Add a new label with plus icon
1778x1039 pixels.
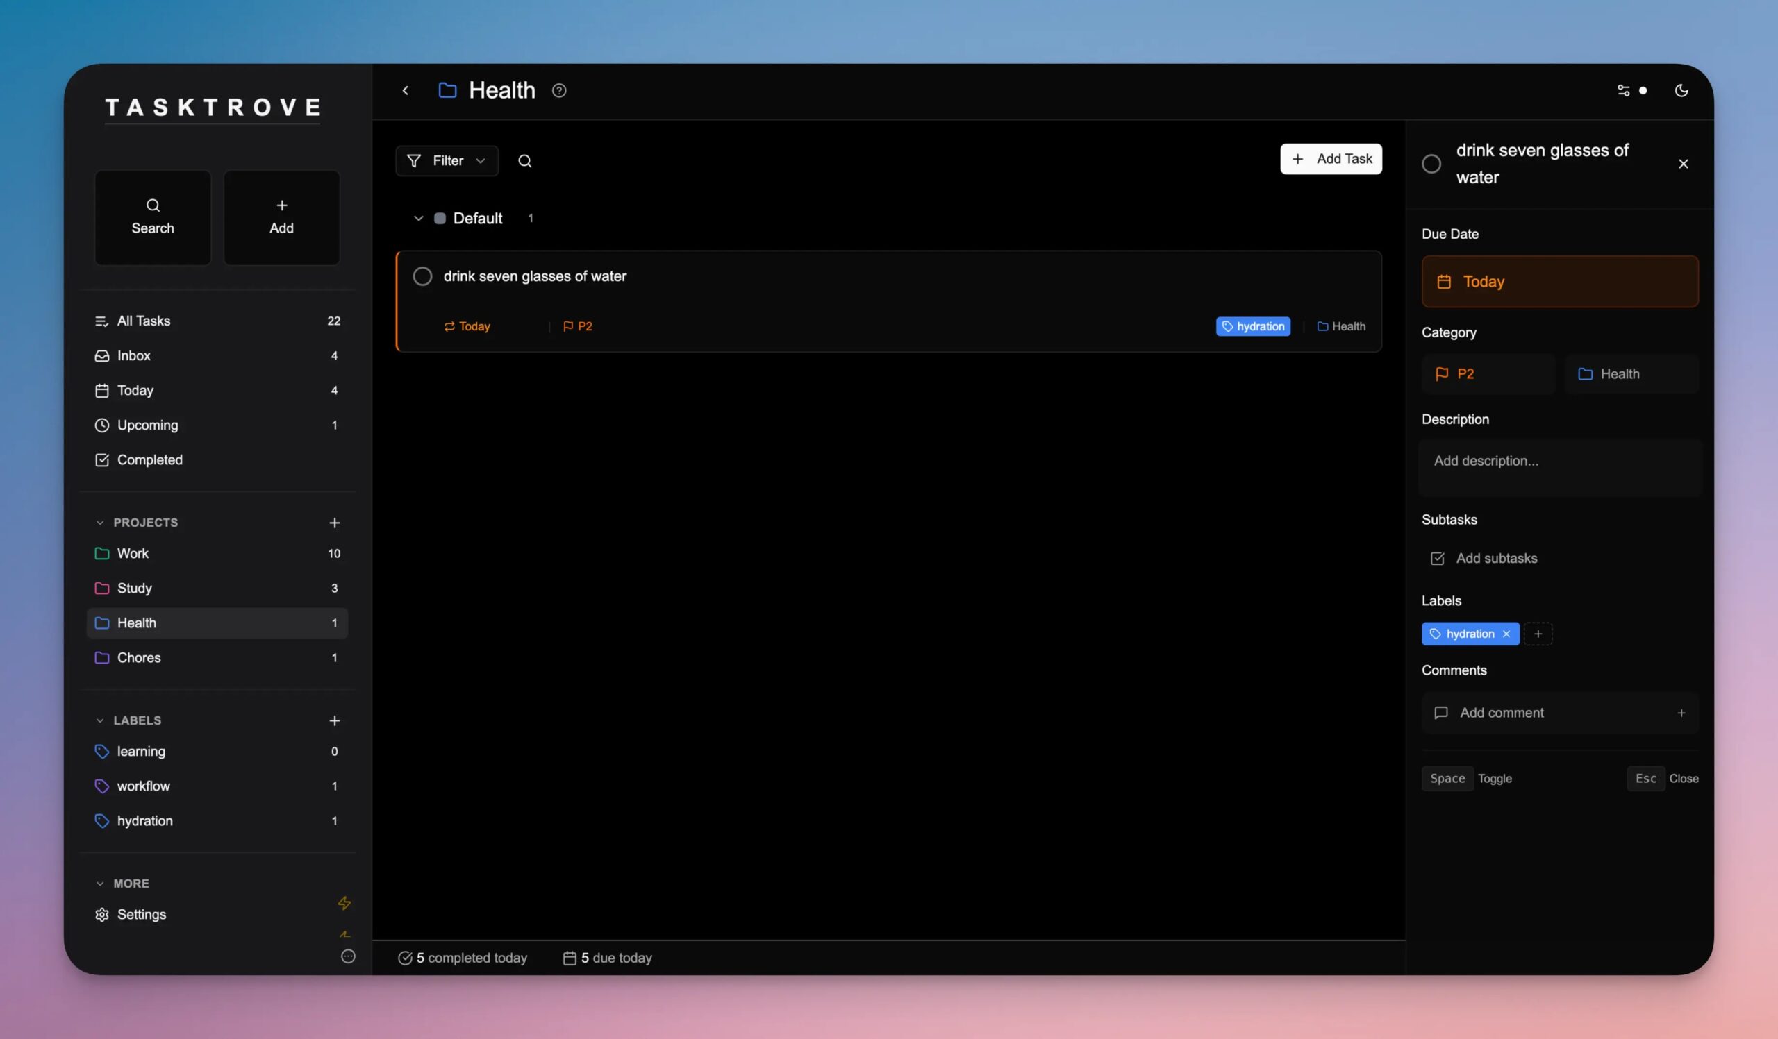[x=335, y=720]
